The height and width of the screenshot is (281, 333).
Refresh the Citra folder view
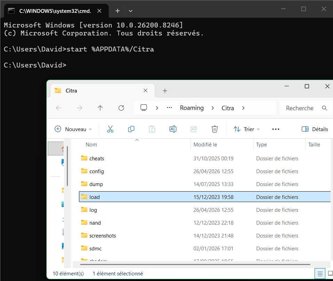click(x=121, y=108)
